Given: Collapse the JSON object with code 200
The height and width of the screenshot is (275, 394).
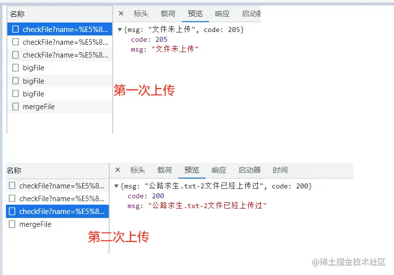Looking at the screenshot, I should tap(117, 186).
